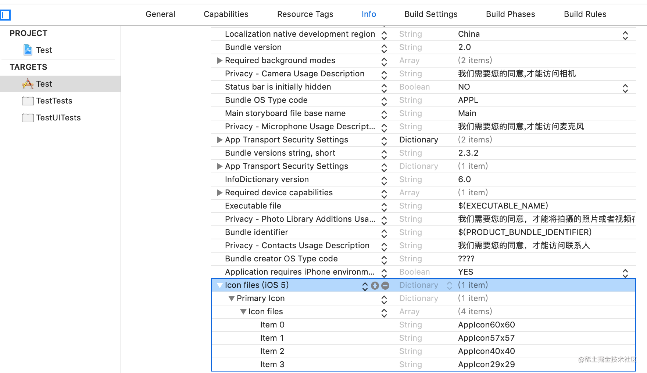Open the Build Phases tab

pos(510,14)
